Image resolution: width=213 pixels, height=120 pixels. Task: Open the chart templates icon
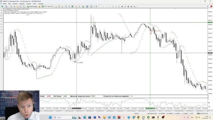point(91,6)
